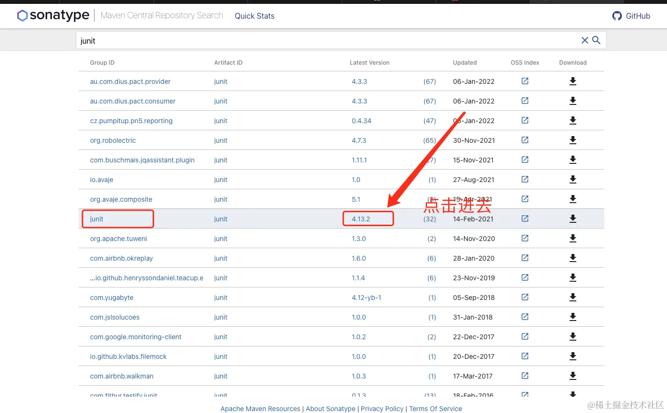The width and height of the screenshot is (667, 413).
Task: Open OSS Index for com.buschmais.jqassistant.plugin
Action: pyautogui.click(x=525, y=160)
